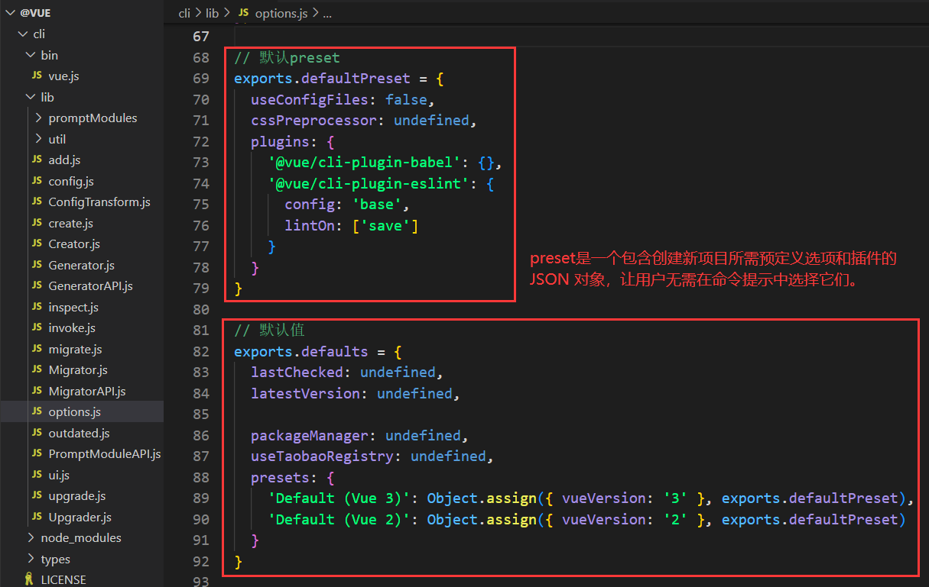Expand the promptModules folder chevron
The width and height of the screenshot is (929, 587).
click(x=39, y=118)
